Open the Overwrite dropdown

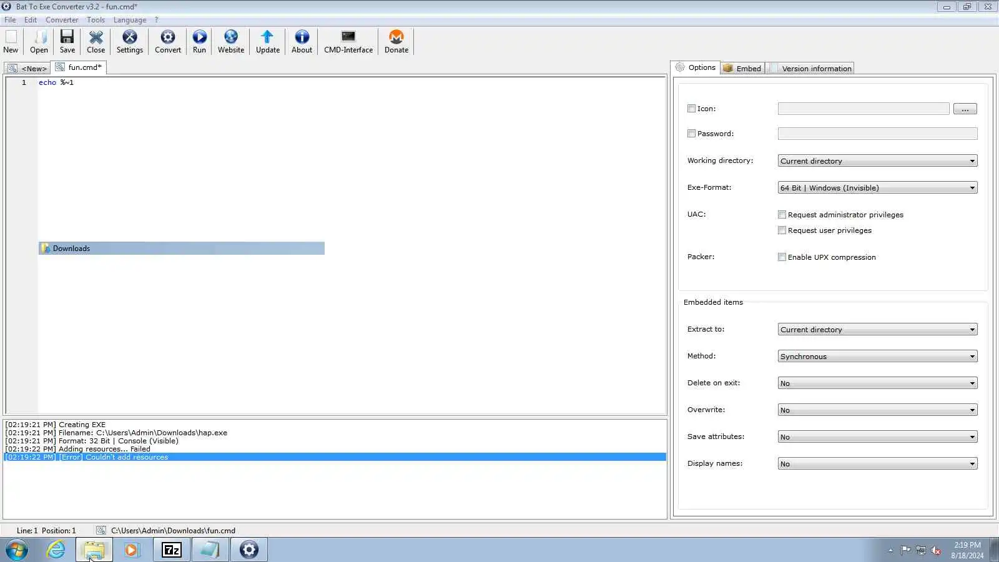click(x=877, y=410)
